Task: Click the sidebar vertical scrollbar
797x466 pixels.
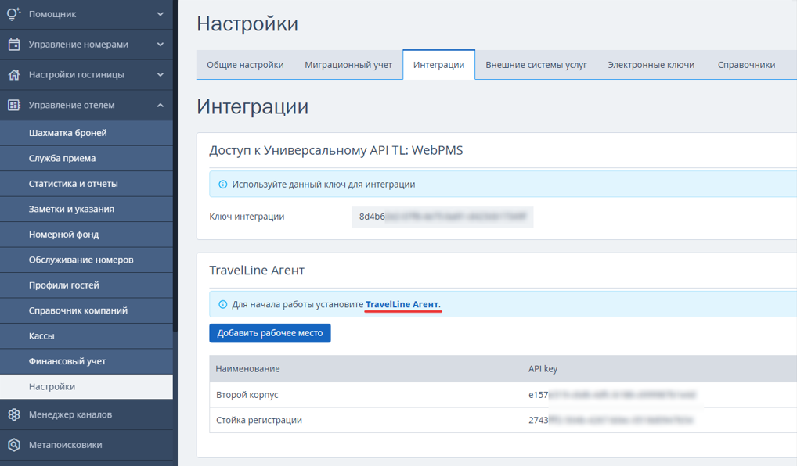Action: click(x=175, y=166)
